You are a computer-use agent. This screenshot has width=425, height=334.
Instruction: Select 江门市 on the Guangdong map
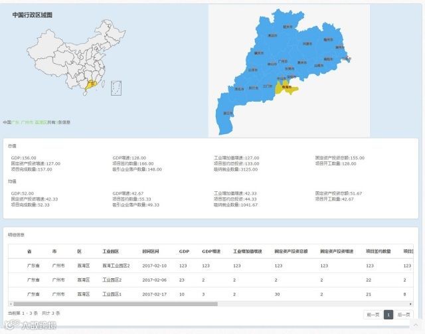[268, 86]
